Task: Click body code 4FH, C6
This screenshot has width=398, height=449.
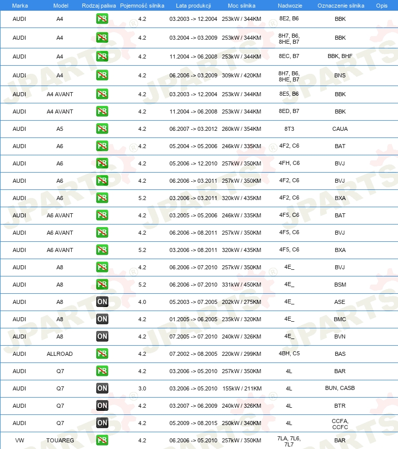Action: click(289, 163)
